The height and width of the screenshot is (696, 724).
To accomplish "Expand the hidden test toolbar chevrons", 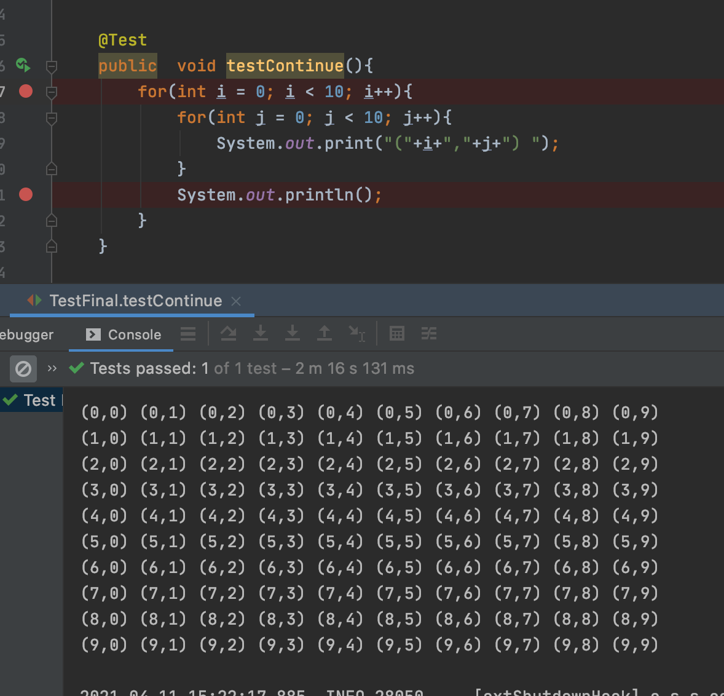I will click(x=52, y=368).
